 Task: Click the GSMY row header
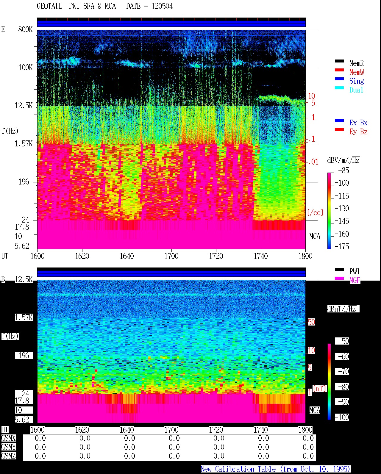coord(8,447)
